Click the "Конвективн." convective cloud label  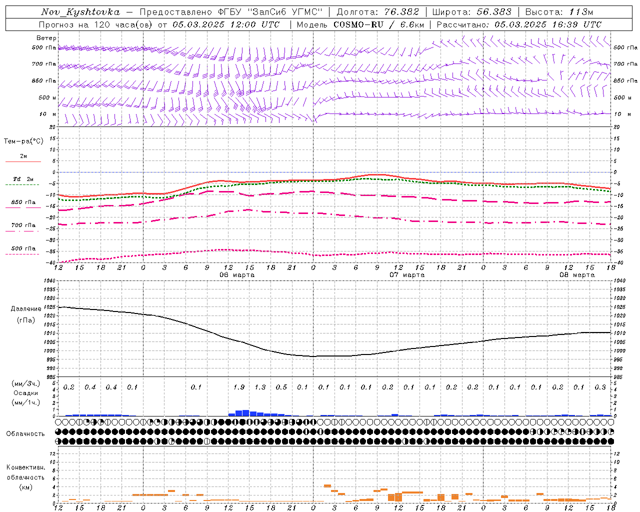click(25, 467)
